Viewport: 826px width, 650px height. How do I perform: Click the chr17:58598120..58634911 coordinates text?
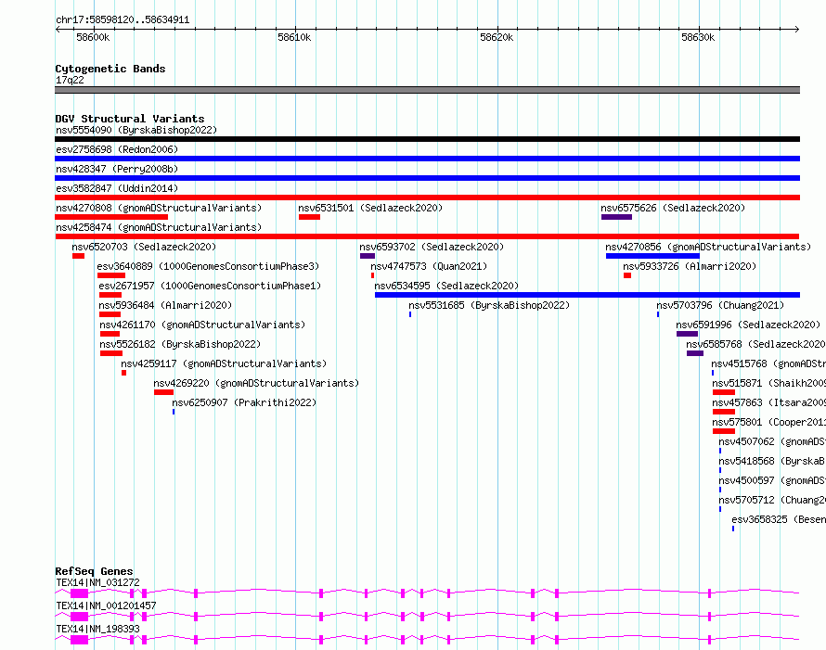pyautogui.click(x=123, y=19)
